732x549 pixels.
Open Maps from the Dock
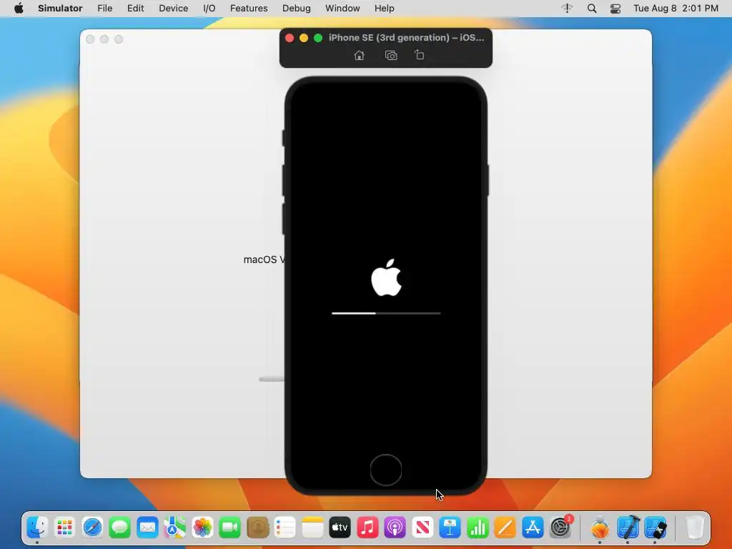click(x=174, y=528)
